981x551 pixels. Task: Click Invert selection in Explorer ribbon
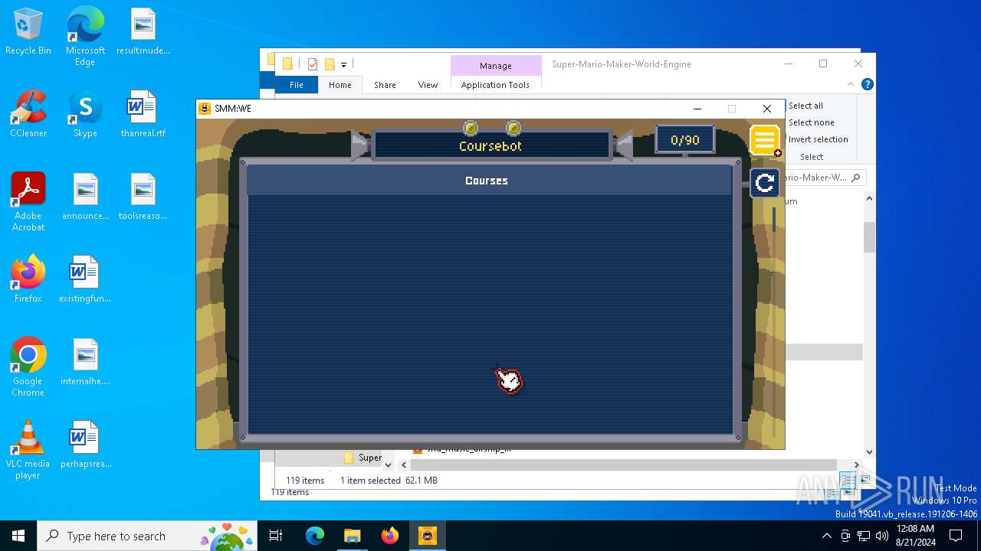point(818,139)
